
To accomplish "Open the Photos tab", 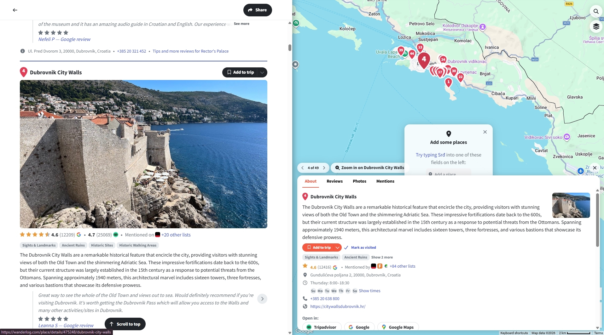I will pyautogui.click(x=359, y=181).
